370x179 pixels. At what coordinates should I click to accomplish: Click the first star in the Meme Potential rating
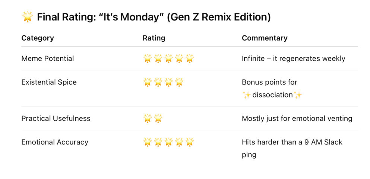(148, 58)
